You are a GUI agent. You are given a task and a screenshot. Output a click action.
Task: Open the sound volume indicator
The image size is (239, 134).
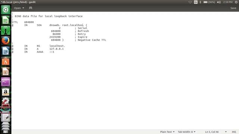(219, 2)
